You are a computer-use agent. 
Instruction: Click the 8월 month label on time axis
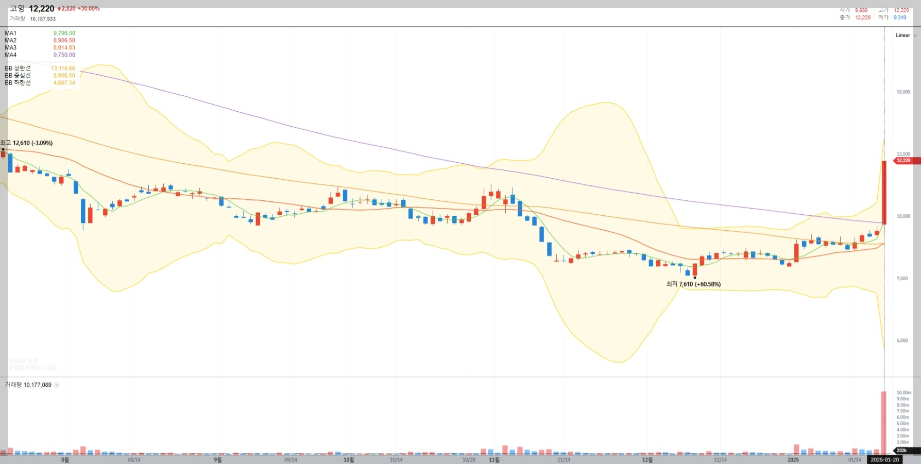pos(65,460)
